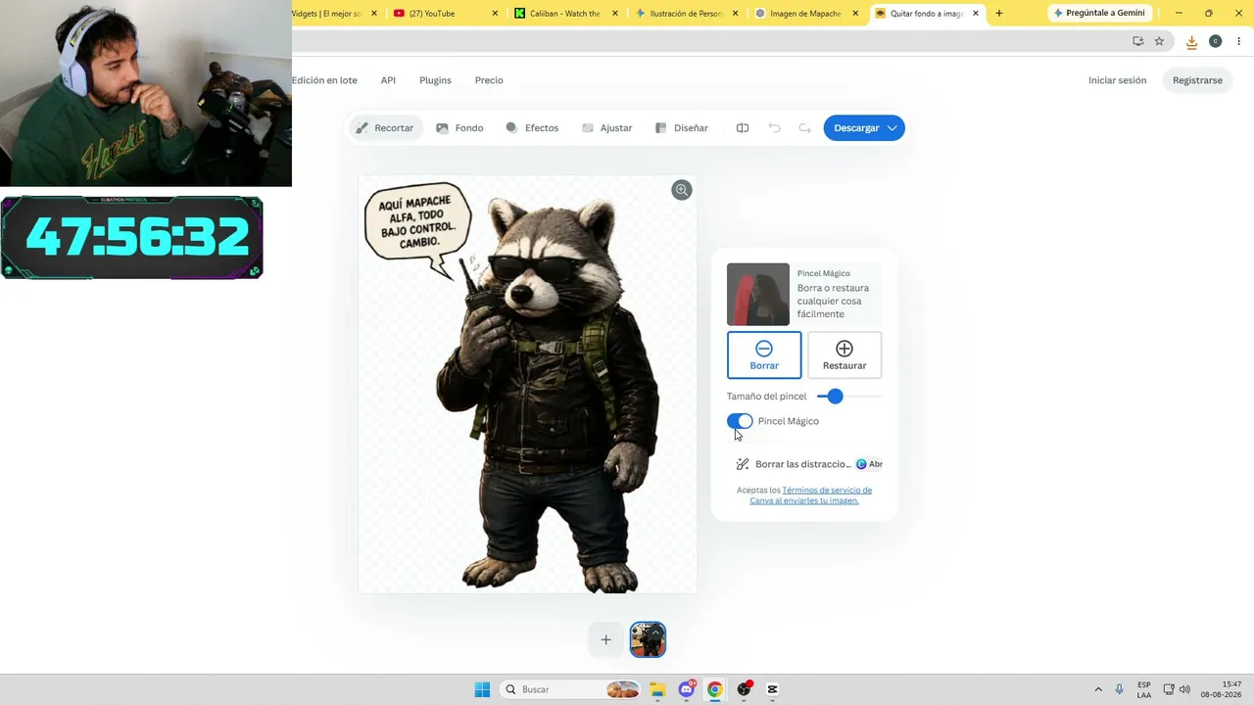Open Discord from the taskbar

click(687, 689)
